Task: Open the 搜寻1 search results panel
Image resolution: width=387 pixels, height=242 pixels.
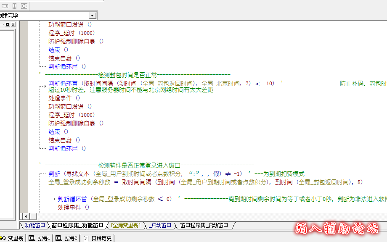Action: [x=40, y=238]
